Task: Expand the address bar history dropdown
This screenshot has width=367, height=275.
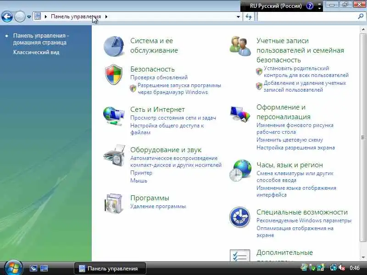Action: coord(238,16)
